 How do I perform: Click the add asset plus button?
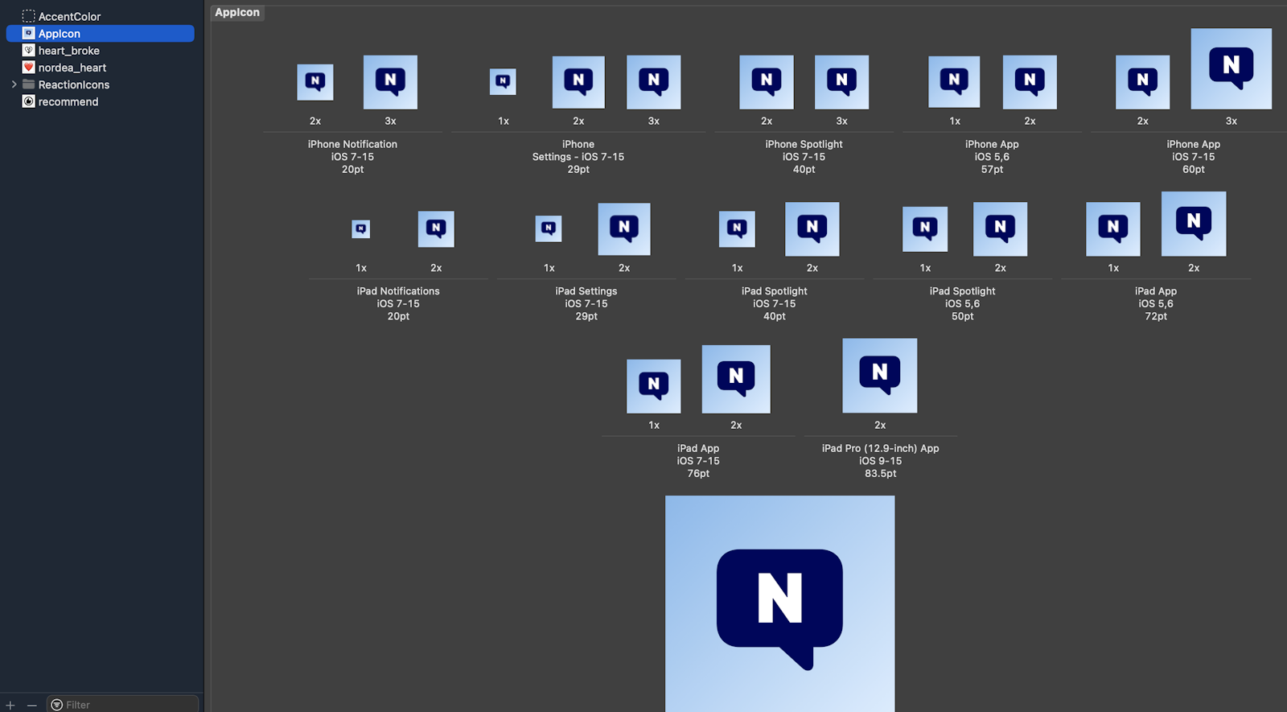pos(10,705)
